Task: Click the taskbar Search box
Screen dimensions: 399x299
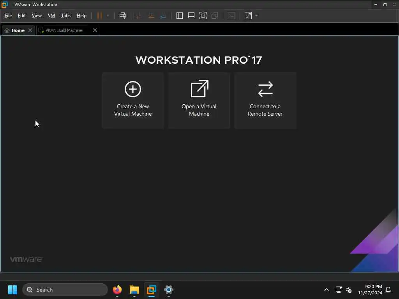Action: click(x=65, y=290)
